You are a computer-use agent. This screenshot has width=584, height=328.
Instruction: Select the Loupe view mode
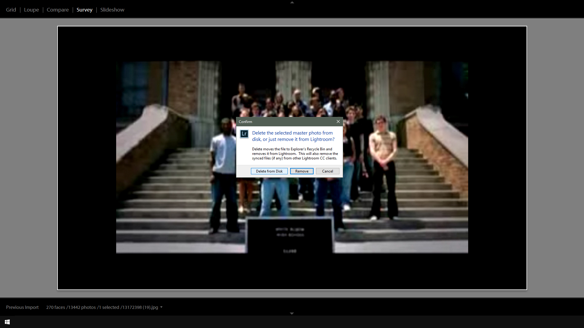pos(31,9)
